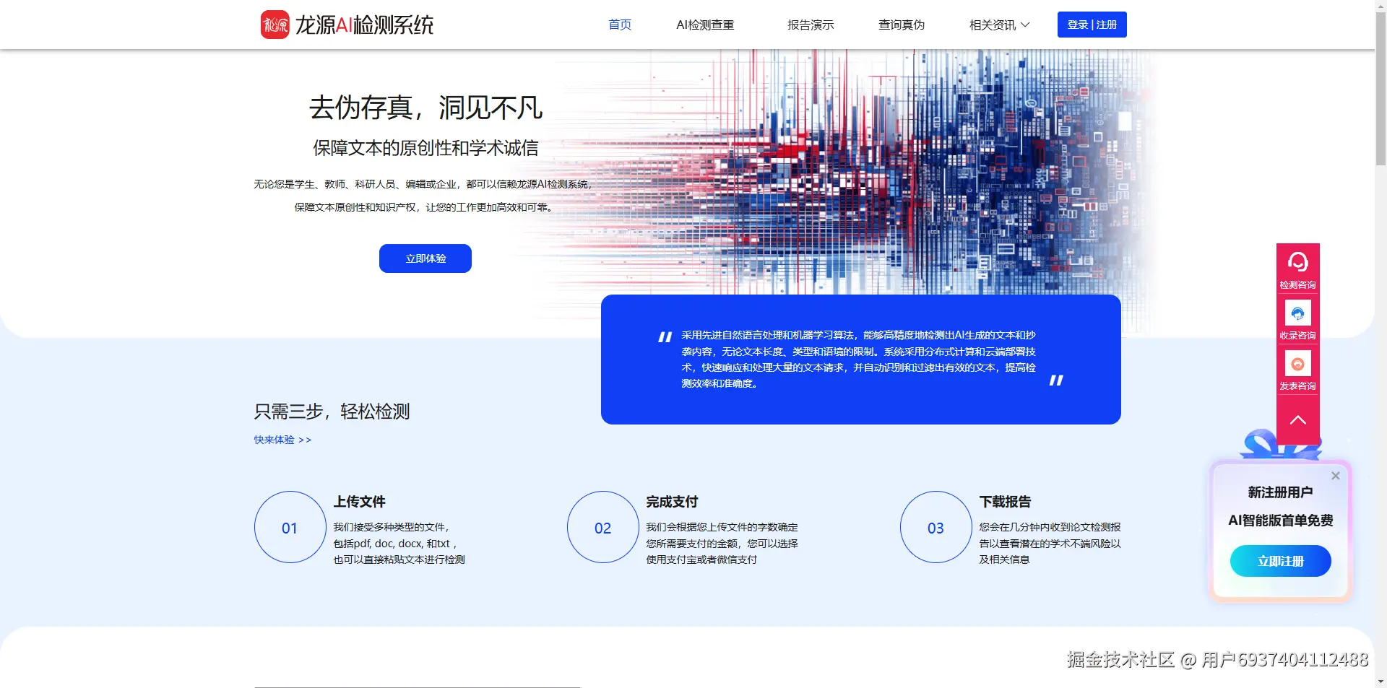Click 快来体验 >> link

282,440
